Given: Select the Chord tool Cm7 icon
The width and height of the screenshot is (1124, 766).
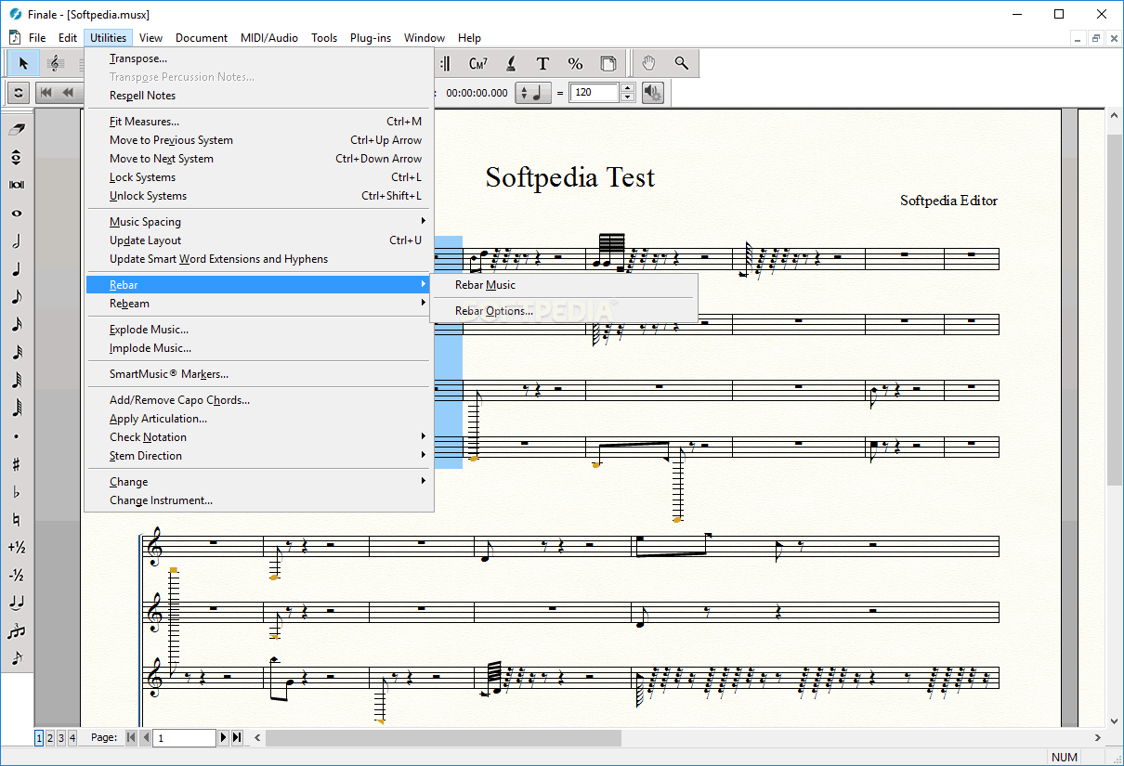Looking at the screenshot, I should point(477,63).
